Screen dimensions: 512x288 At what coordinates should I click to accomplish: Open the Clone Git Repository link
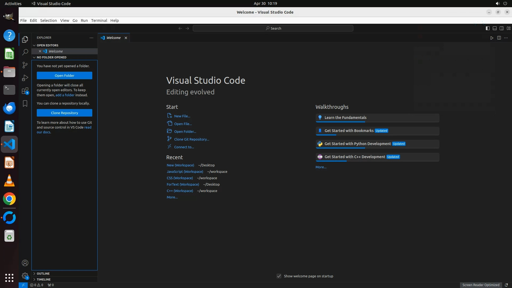pos(191,139)
